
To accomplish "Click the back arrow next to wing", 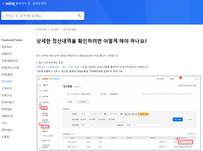I will (x=3, y=4).
